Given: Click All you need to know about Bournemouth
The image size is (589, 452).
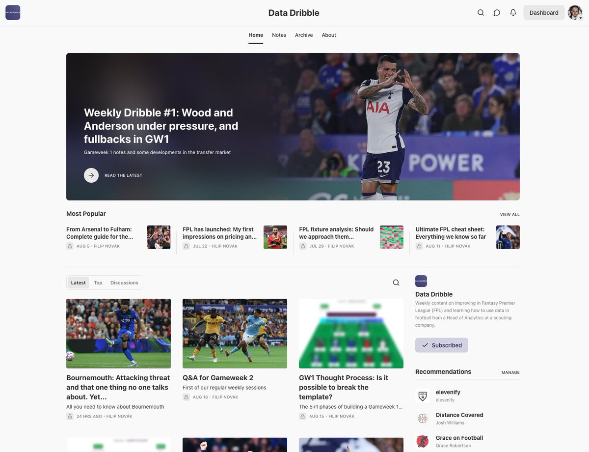Looking at the screenshot, I should (115, 407).
